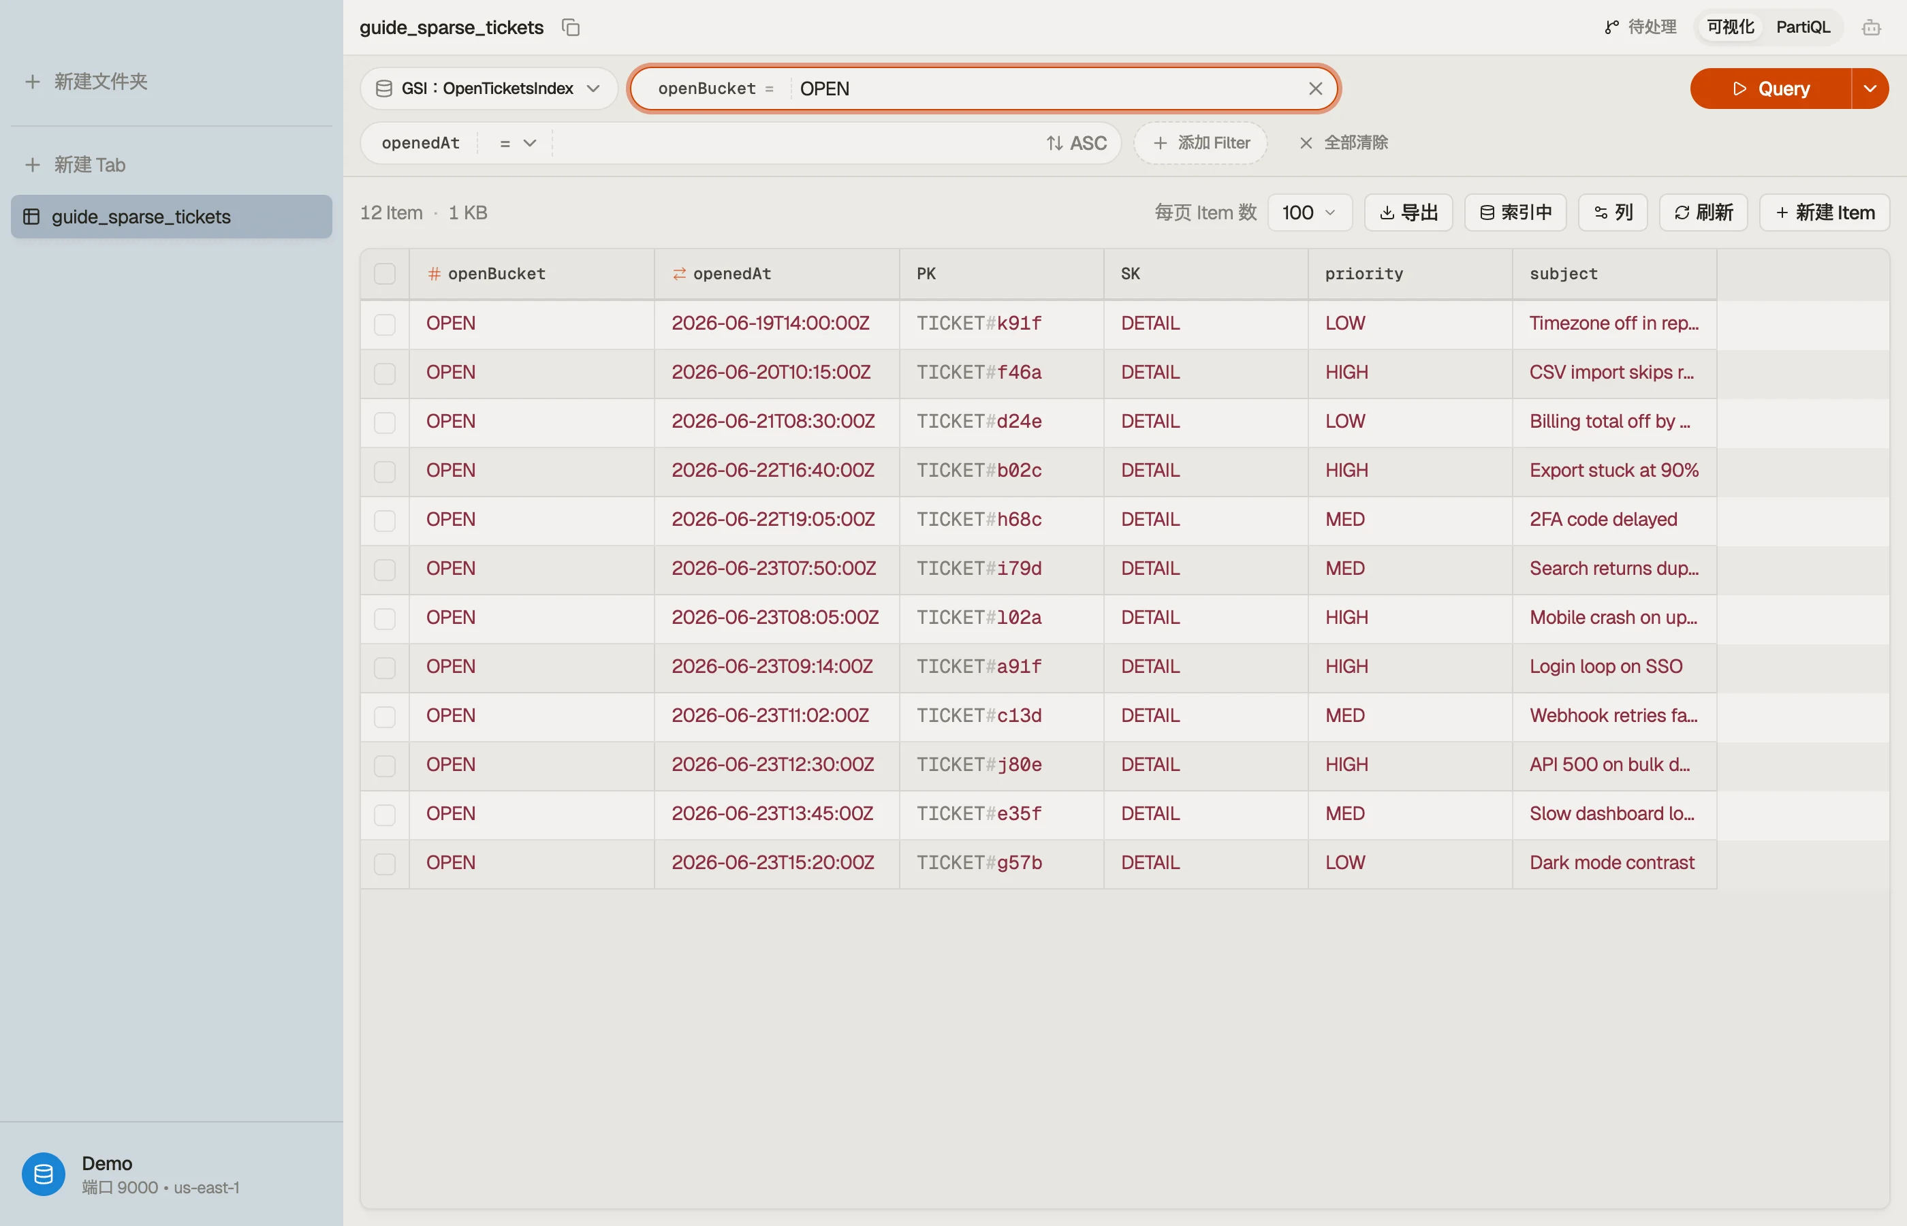Open the 列 columns settings

(1613, 213)
